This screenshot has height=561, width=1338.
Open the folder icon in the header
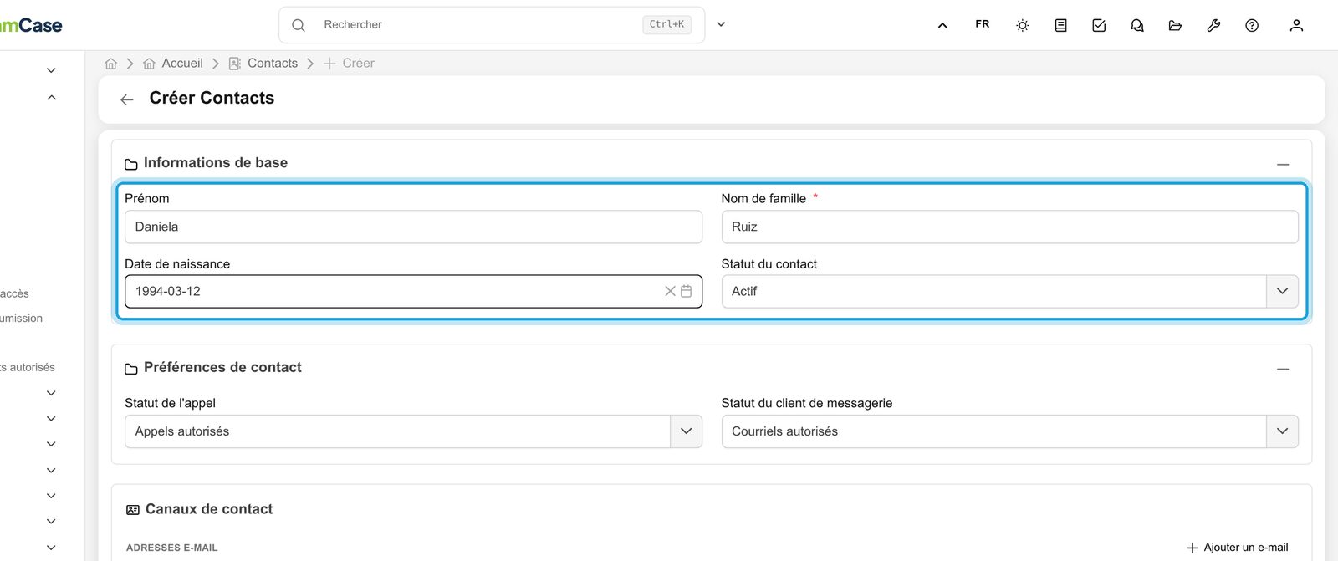coord(1175,25)
